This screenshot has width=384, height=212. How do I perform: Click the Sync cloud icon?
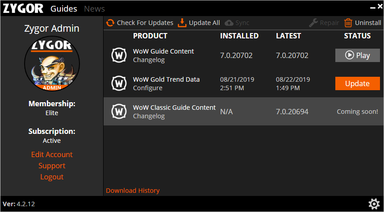[229, 23]
